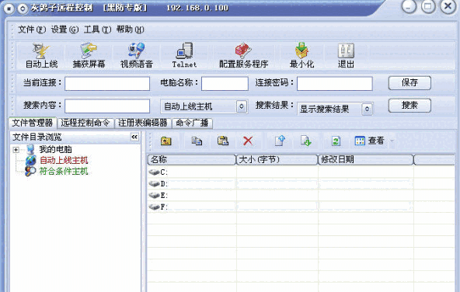
Task: Refresh the file list
Action: [336, 141]
